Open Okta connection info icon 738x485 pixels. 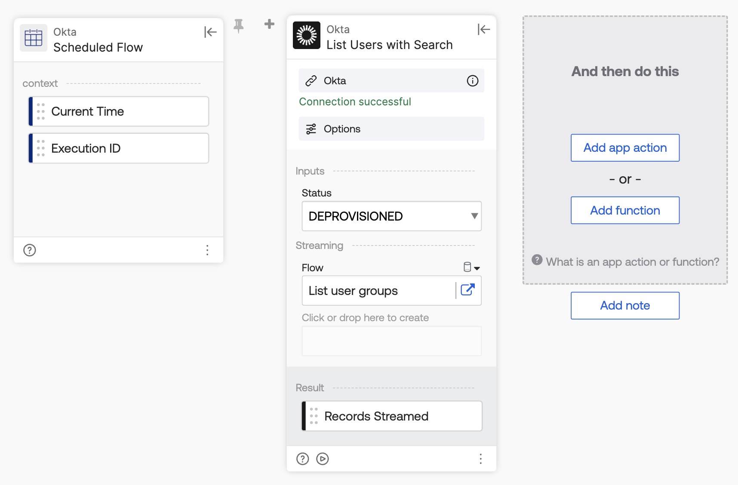pyautogui.click(x=473, y=81)
